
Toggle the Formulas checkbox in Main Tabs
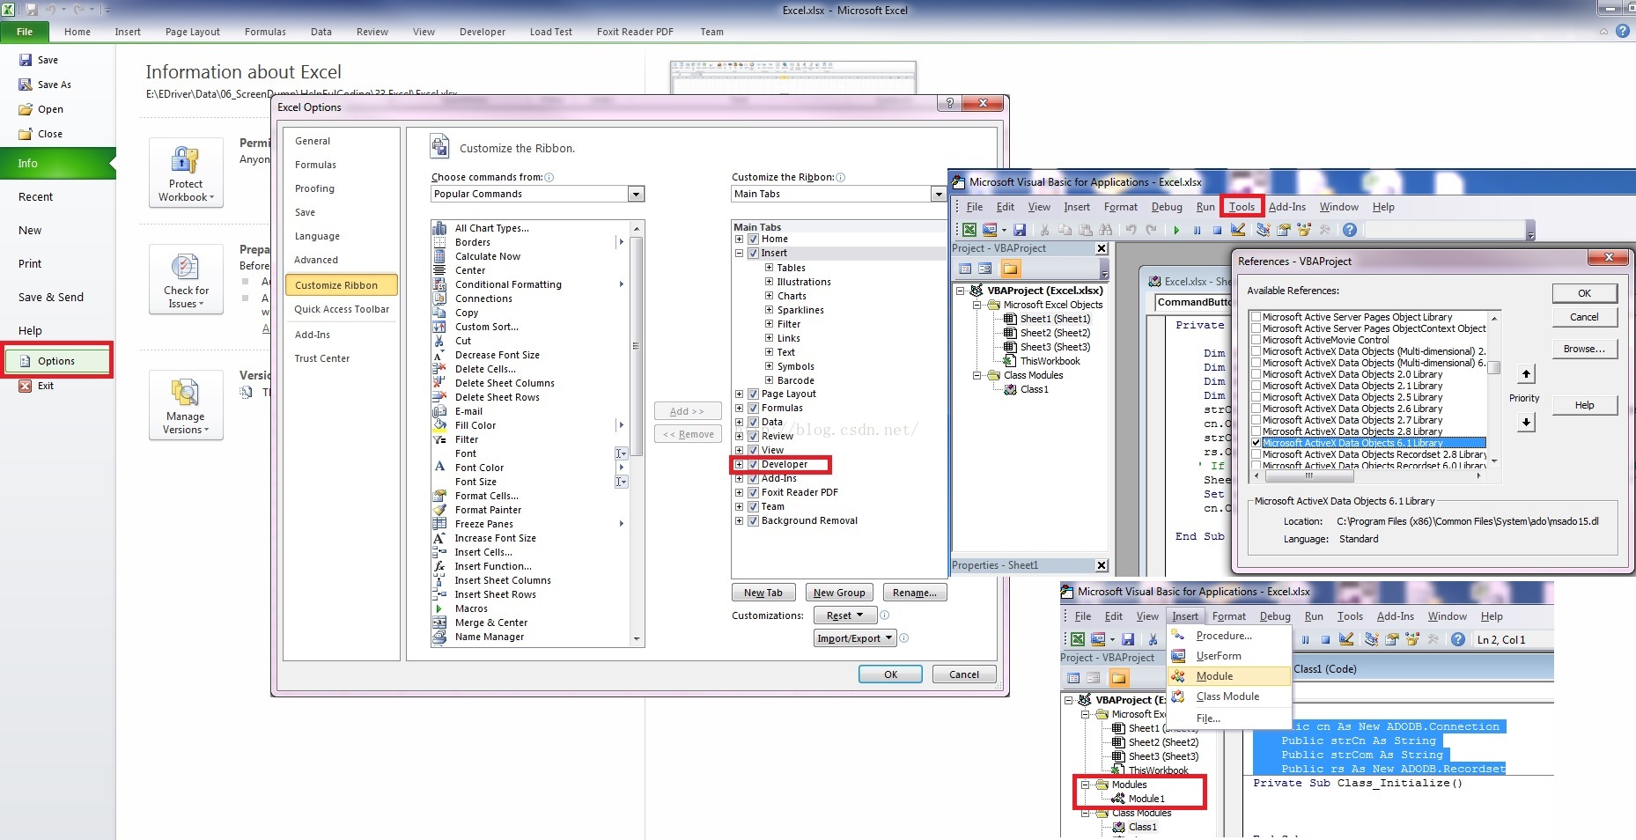[754, 408]
